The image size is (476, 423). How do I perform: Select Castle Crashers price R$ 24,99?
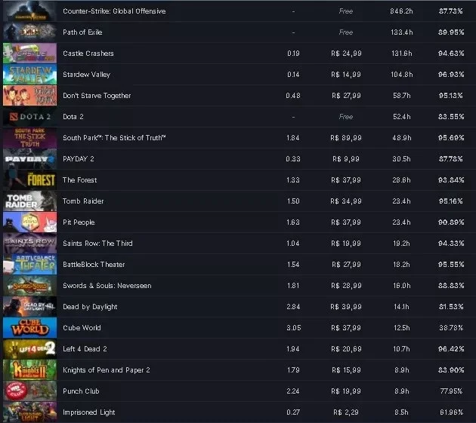(346, 54)
